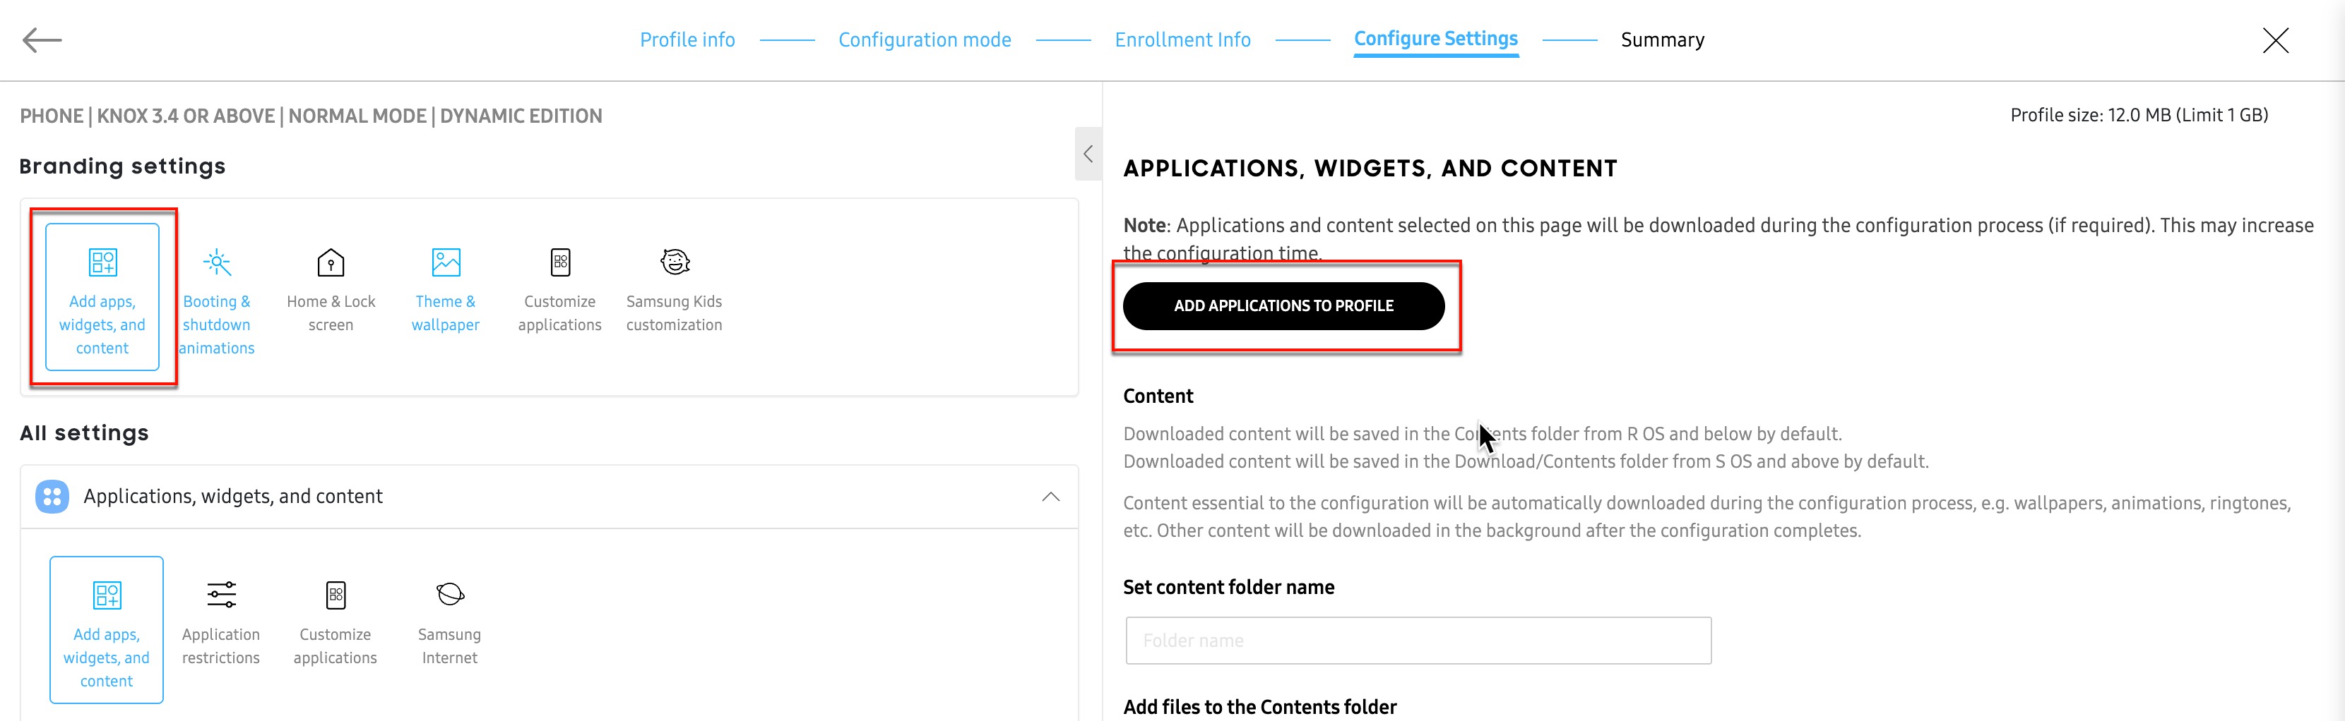Select Add apps, widgets, and content in Branding settings
2345x721 pixels.
click(x=102, y=296)
